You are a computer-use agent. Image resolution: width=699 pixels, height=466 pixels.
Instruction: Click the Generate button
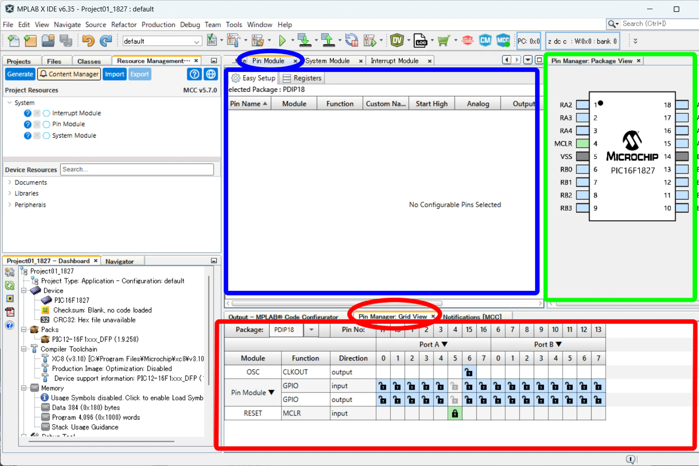pos(20,74)
